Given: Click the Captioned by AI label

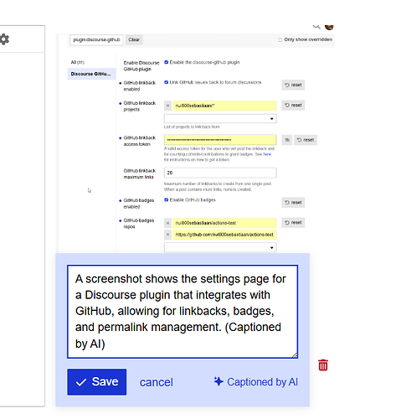Looking at the screenshot, I should [x=262, y=382].
